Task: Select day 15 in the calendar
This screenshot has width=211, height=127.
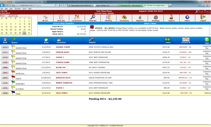Action: click(x=20, y=27)
